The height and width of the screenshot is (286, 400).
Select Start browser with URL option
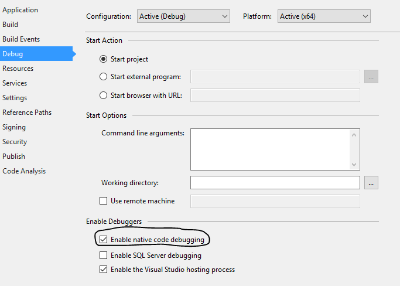pyautogui.click(x=104, y=95)
